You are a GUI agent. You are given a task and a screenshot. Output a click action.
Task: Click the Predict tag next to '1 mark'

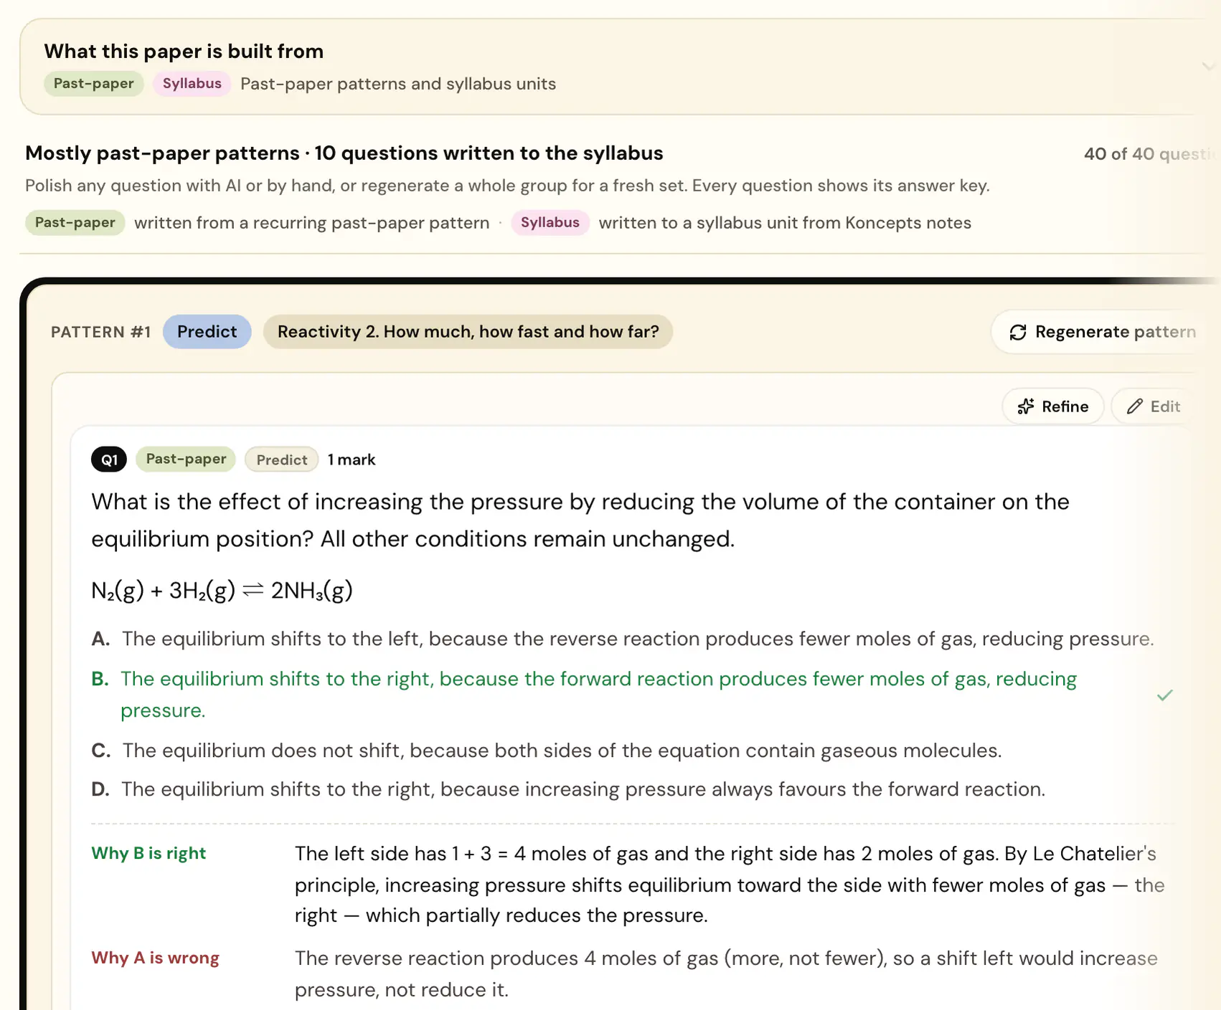click(282, 459)
